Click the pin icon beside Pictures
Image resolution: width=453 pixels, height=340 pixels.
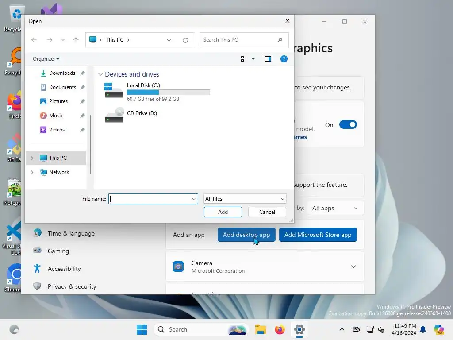tap(82, 101)
